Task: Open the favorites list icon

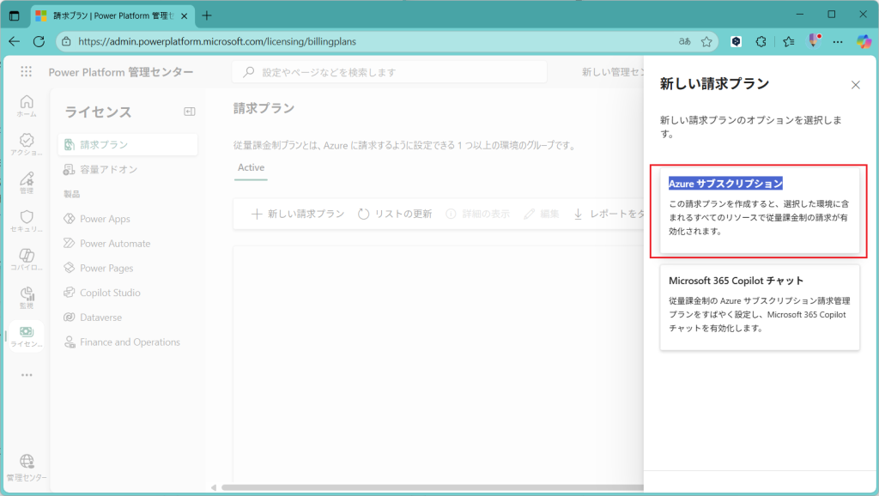Action: pos(789,41)
